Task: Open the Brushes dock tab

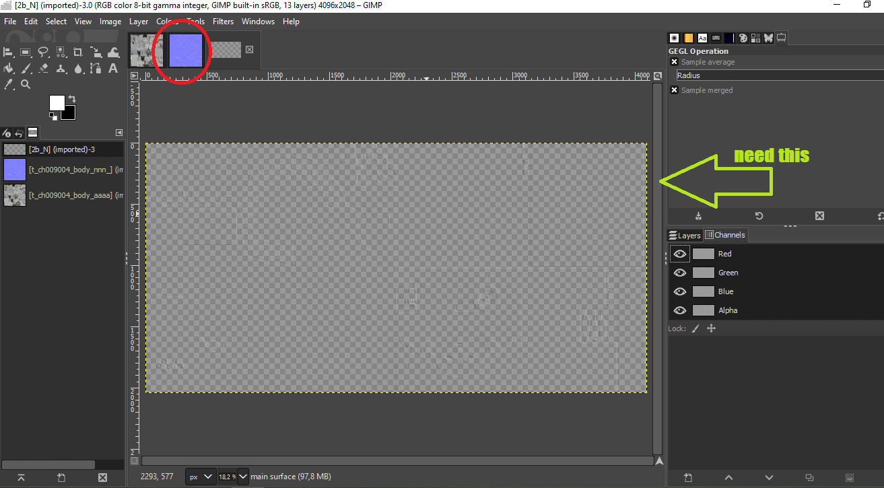Action: 674,38
